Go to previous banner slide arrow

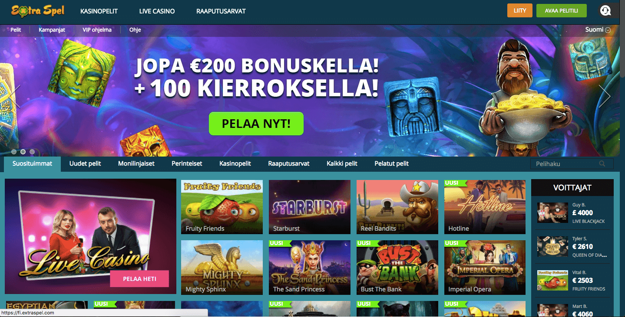click(x=17, y=96)
